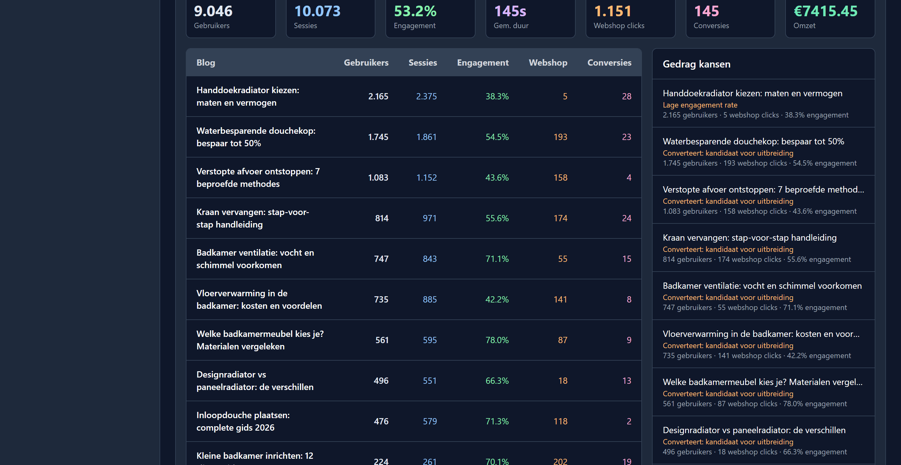This screenshot has height=465, width=901.
Task: Click engagement value 78.0% in table
Action: pos(497,340)
